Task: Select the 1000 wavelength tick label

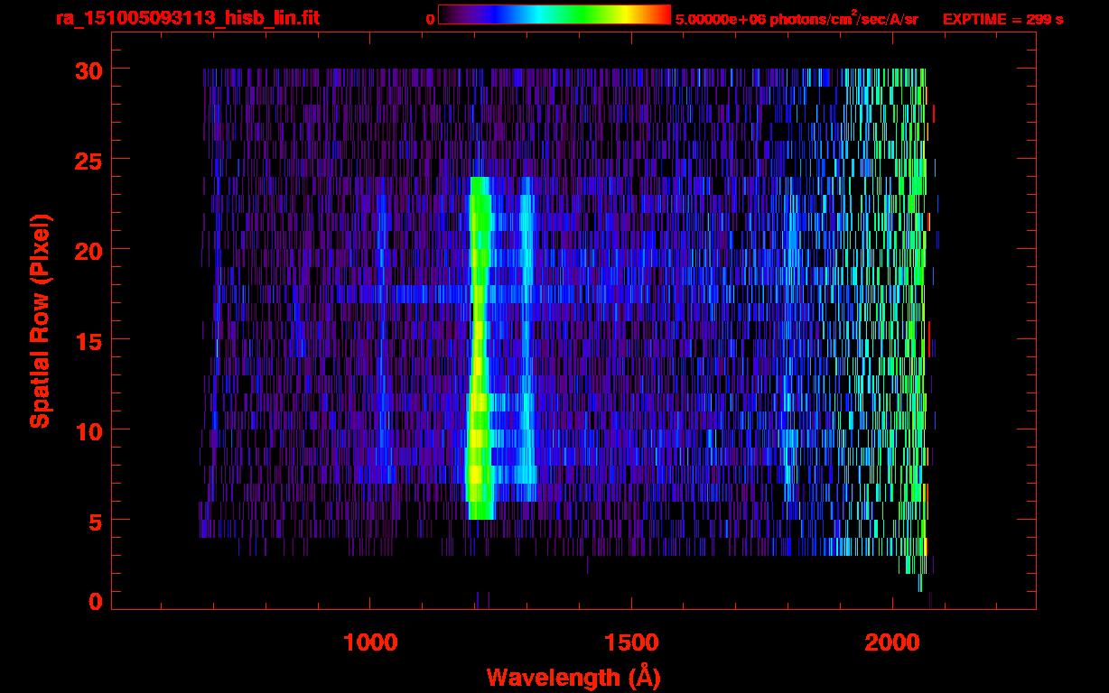Action: (x=370, y=642)
